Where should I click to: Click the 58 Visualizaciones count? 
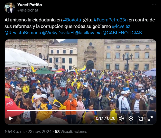tap(71, 132)
